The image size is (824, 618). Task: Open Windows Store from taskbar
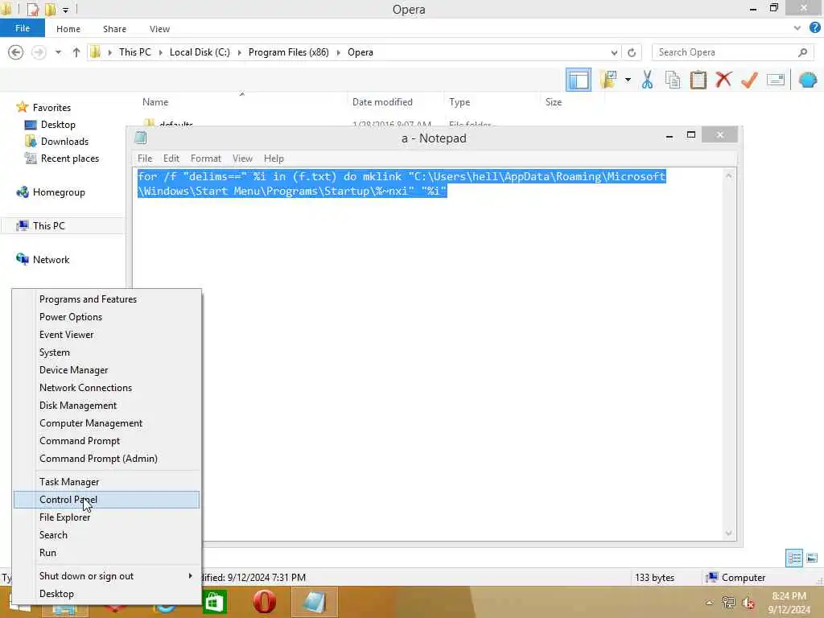pyautogui.click(x=214, y=602)
